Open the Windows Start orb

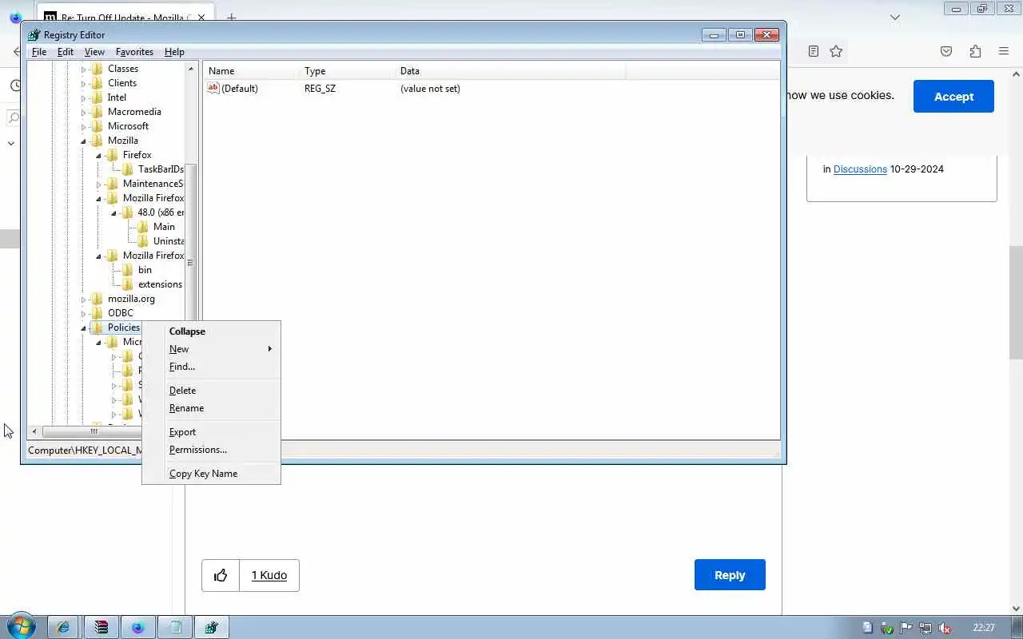[x=21, y=627]
